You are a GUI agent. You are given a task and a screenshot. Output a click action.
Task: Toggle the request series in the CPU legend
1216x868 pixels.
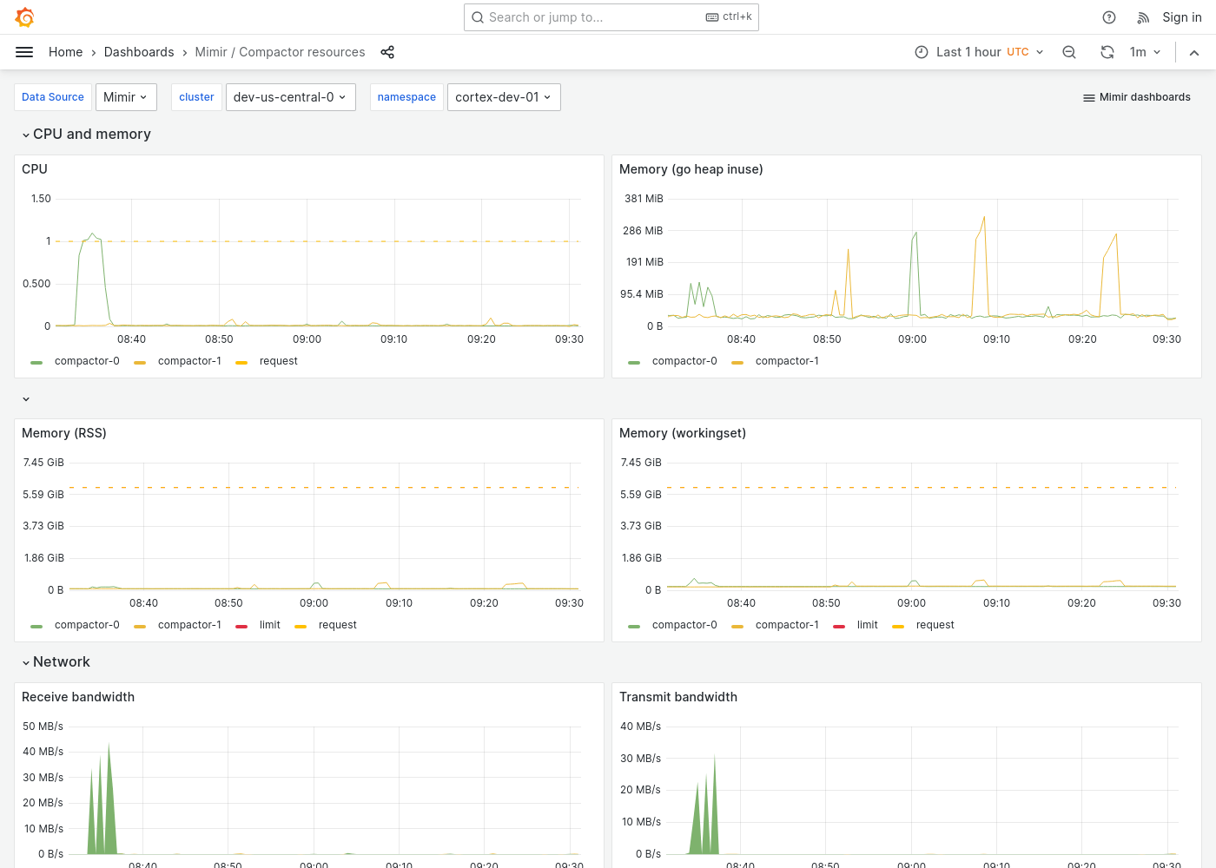[x=279, y=360]
